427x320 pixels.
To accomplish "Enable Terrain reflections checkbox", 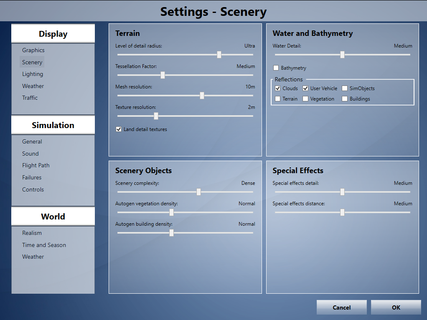I will (278, 99).
